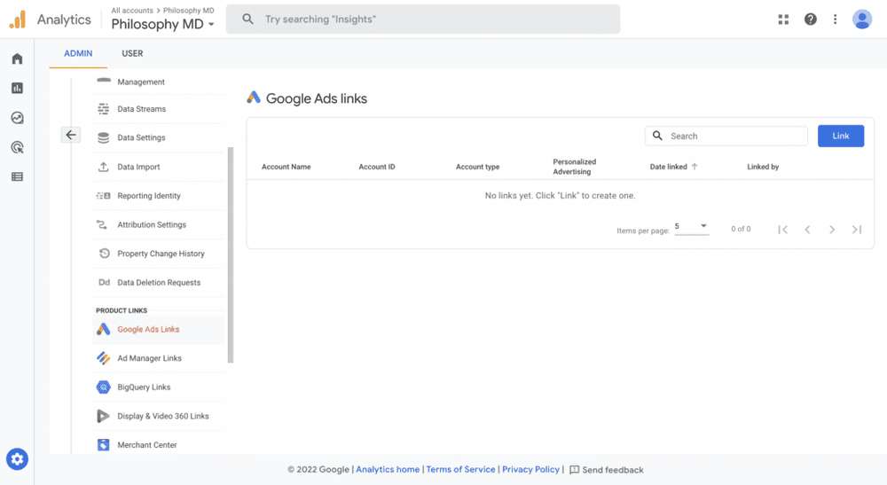Select Google Ads Links menu item

coord(159,329)
